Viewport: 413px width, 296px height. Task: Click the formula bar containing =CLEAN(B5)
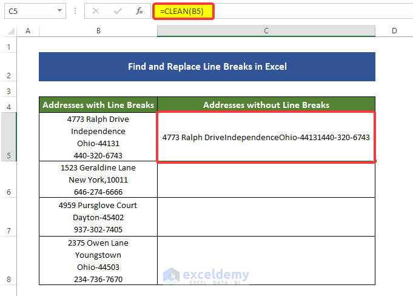click(283, 11)
